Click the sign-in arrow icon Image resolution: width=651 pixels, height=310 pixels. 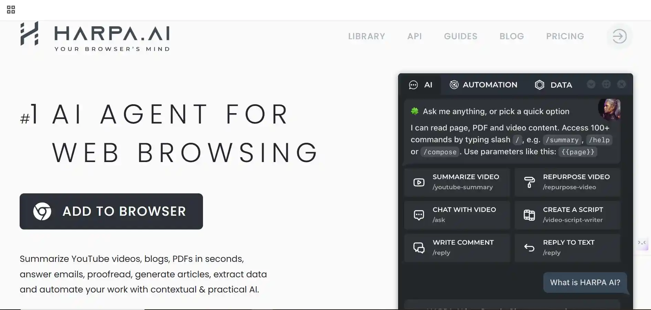point(619,36)
